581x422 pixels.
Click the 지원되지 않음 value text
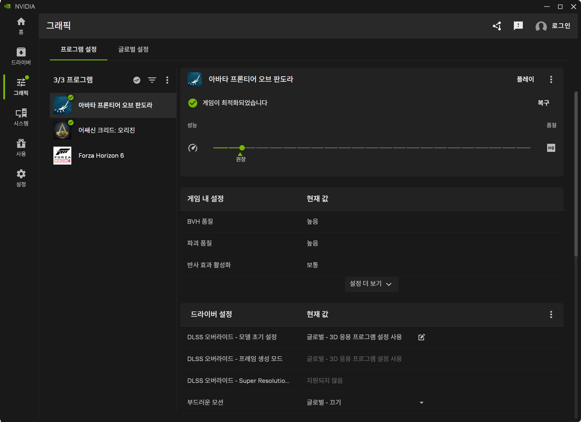point(325,381)
